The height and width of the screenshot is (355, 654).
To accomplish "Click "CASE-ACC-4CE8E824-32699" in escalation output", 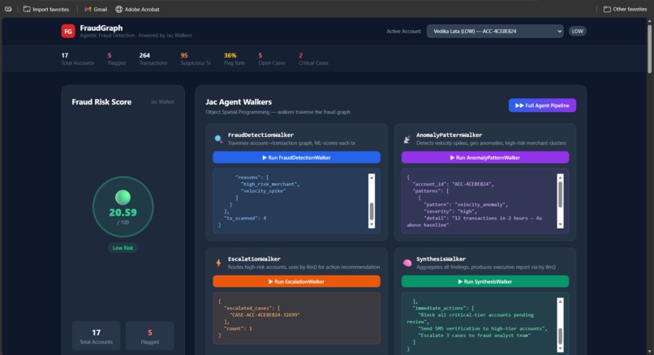I will pyautogui.click(x=265, y=315).
